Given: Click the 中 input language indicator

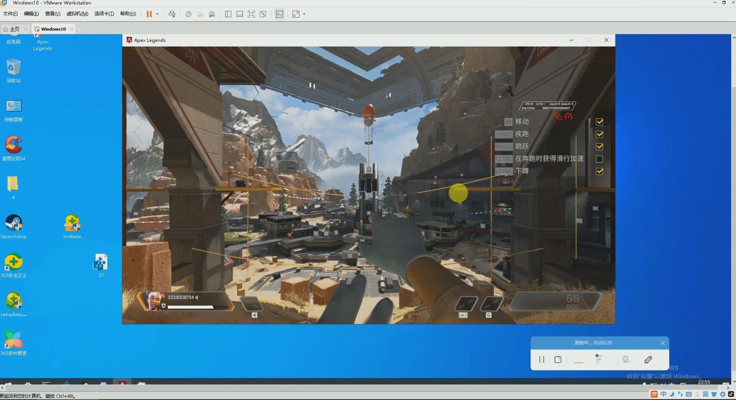Looking at the screenshot, I should coord(663,394).
